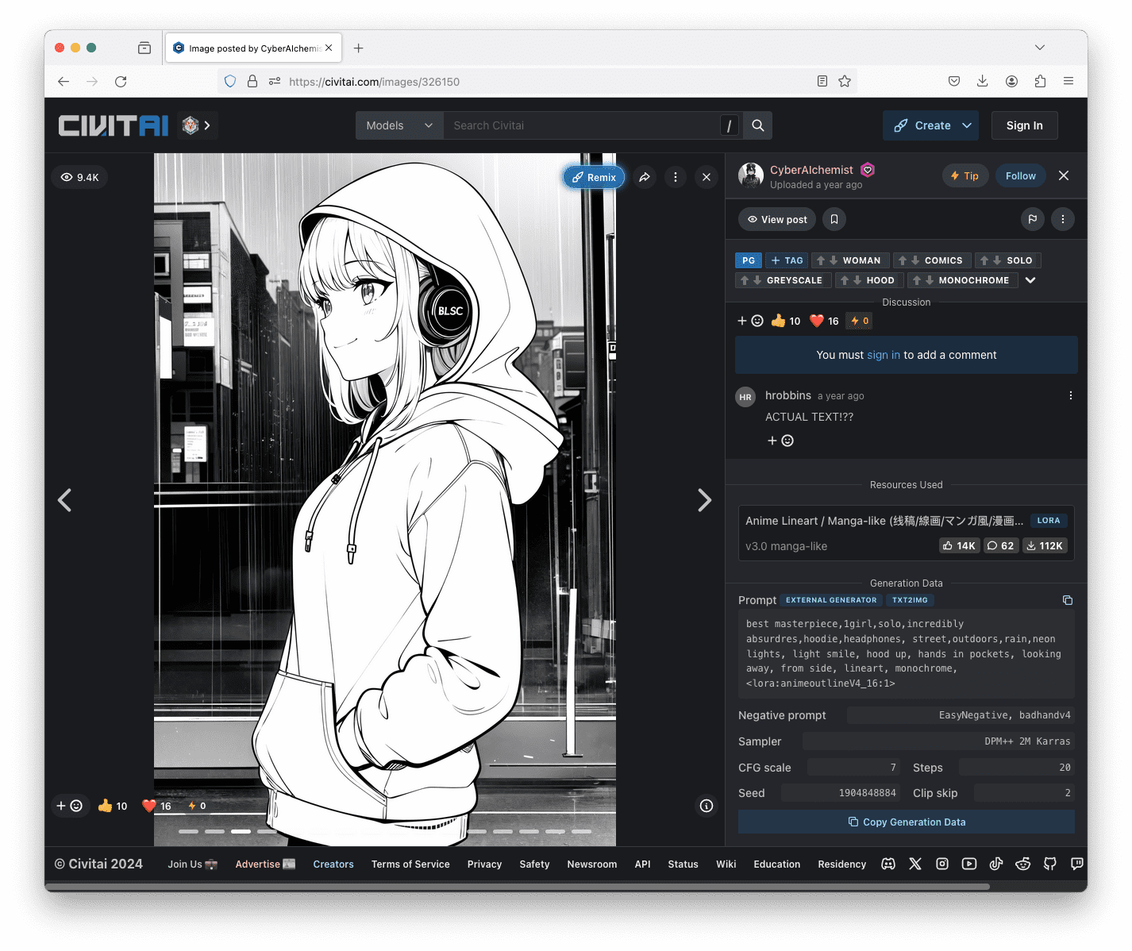Open the TikTok footer icon
The image size is (1132, 951).
996,864
